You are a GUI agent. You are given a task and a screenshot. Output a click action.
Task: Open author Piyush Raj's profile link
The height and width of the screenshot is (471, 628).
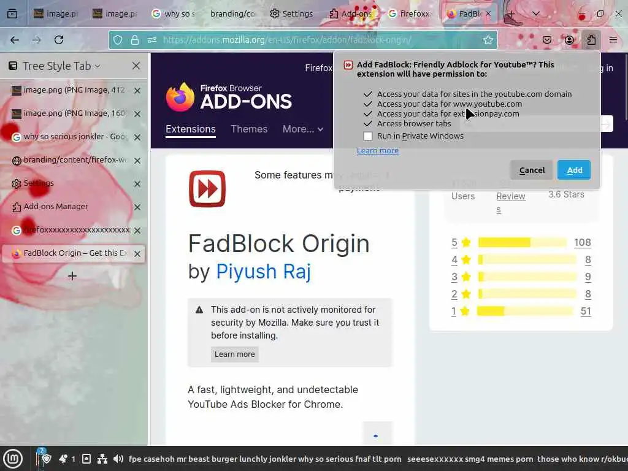point(263,271)
